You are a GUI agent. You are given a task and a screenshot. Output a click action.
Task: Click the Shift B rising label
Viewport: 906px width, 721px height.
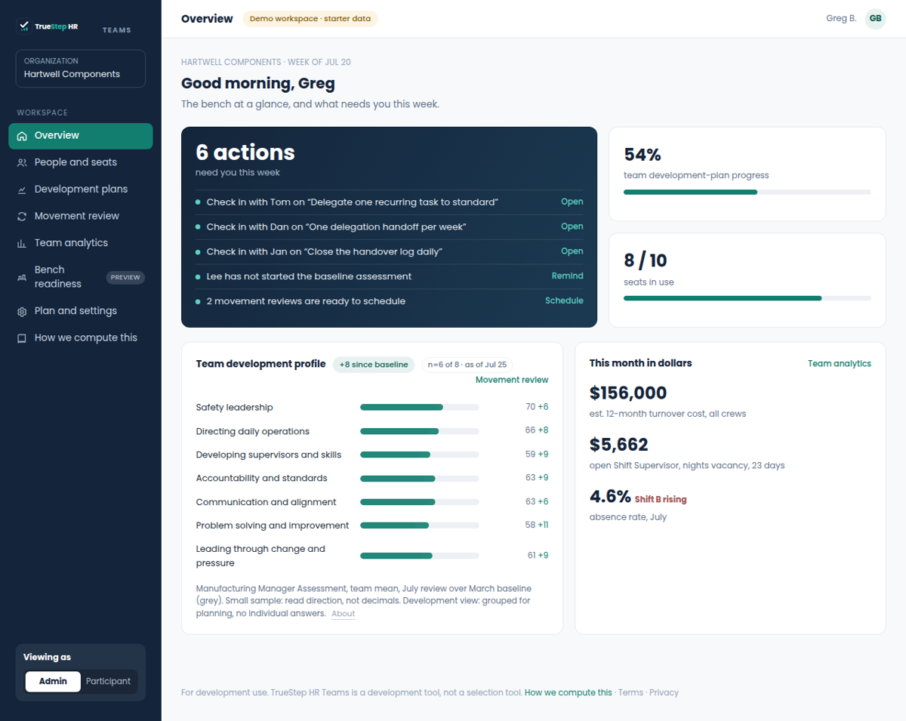pos(661,500)
